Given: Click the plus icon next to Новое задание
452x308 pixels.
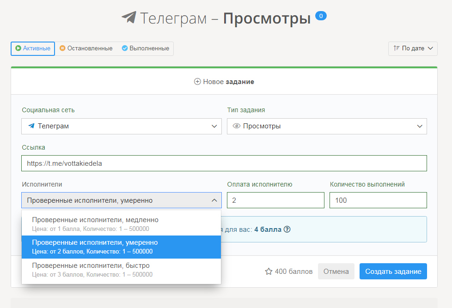Looking at the screenshot, I should click(198, 81).
